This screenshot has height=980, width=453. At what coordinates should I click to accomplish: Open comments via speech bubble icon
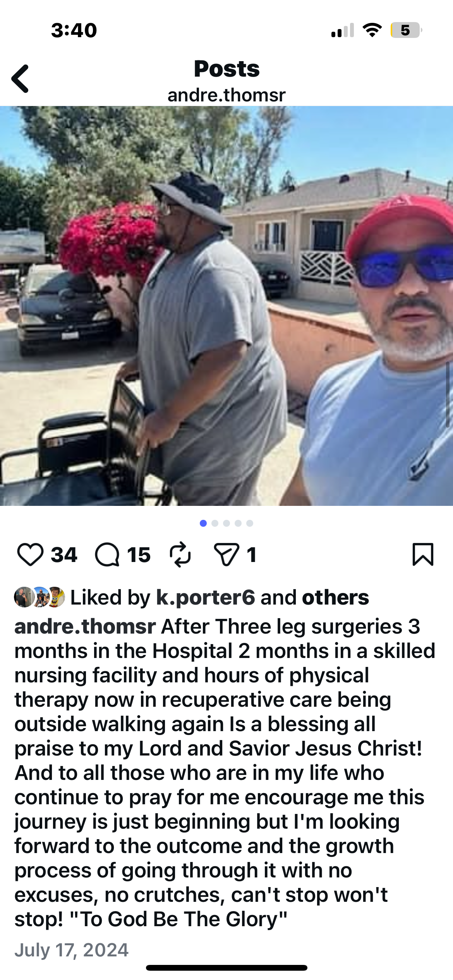[x=107, y=555]
